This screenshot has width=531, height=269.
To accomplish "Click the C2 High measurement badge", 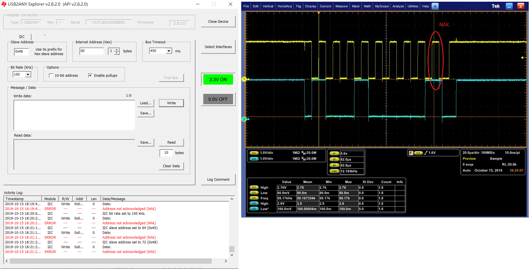I will (254, 204).
